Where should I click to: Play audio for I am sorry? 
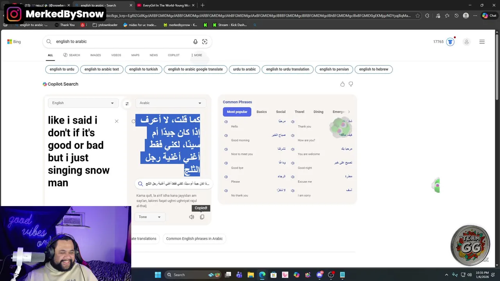coord(293,190)
